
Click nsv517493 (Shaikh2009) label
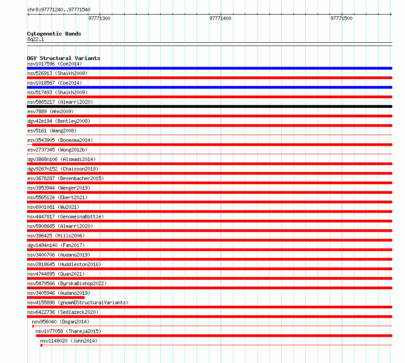pos(57,92)
